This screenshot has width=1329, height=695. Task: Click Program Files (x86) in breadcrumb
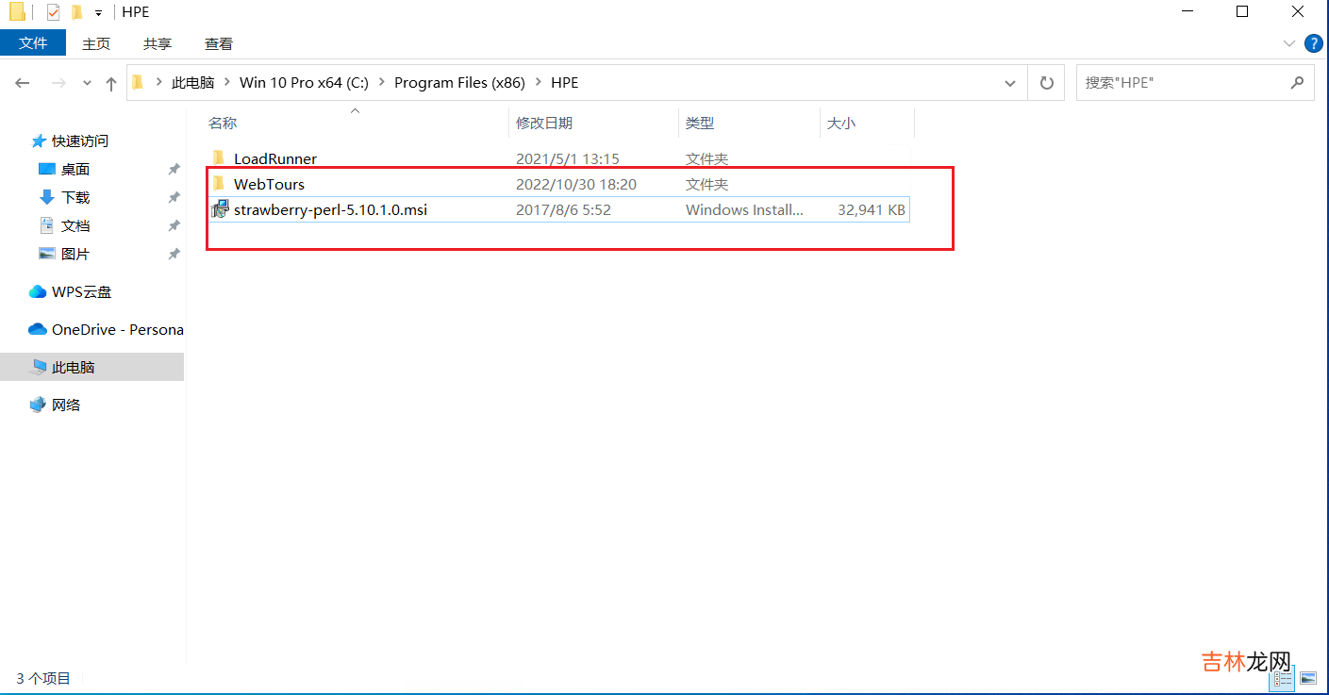click(459, 83)
